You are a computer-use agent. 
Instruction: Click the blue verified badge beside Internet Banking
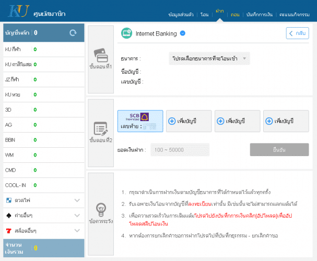point(183,33)
